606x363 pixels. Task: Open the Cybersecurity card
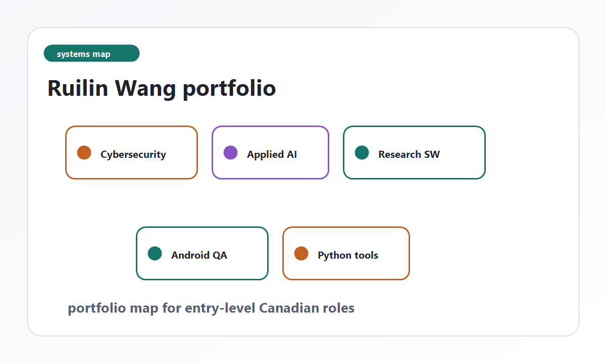point(131,152)
